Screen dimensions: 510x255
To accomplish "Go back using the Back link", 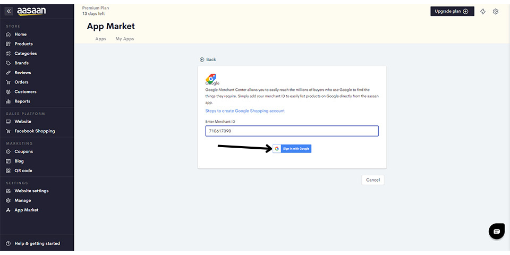I will pos(208,60).
